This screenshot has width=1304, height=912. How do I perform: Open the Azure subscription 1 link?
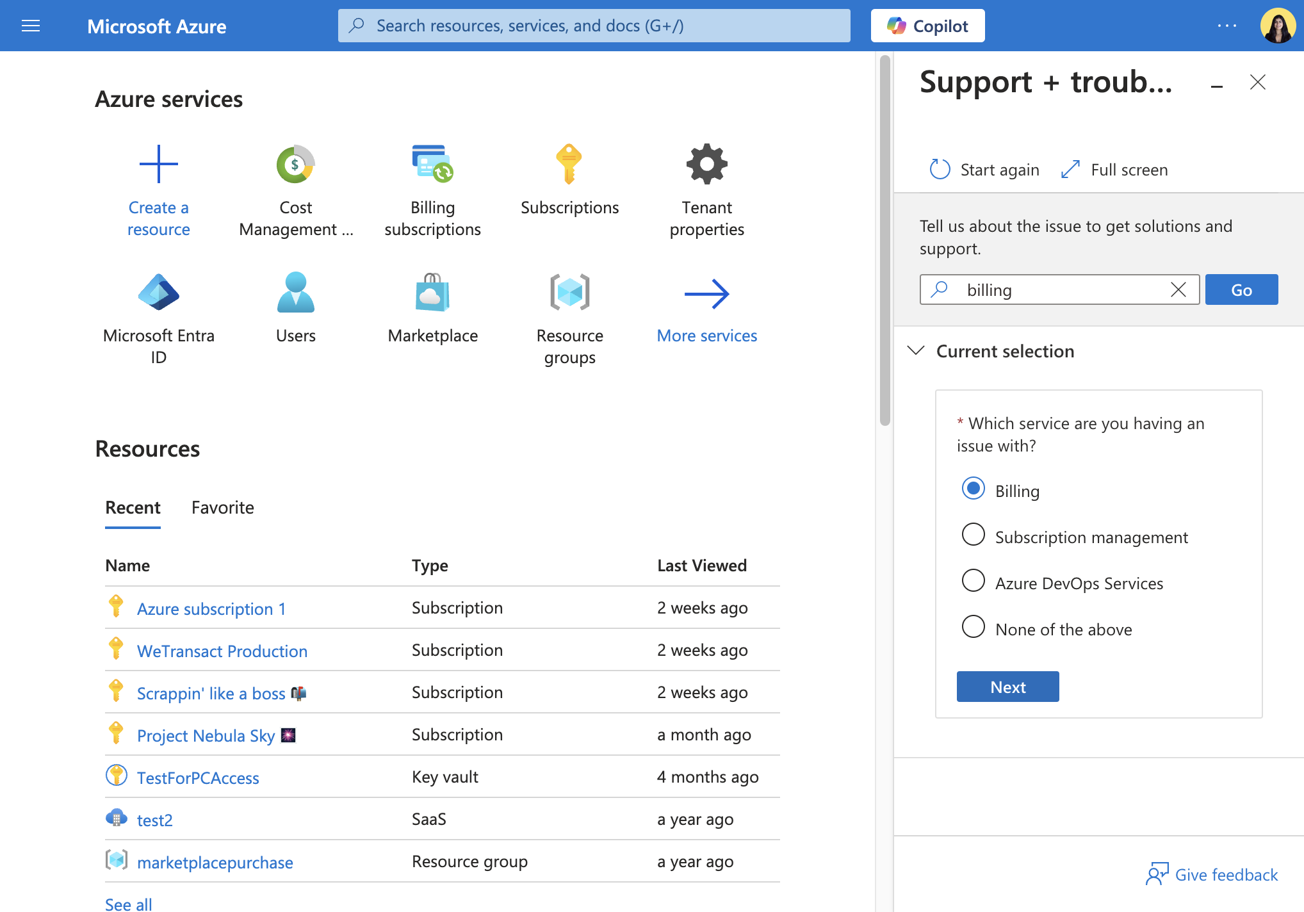211,608
